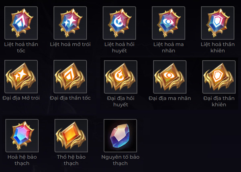Select the Đại địa thần khiên shield gem

pyautogui.click(x=218, y=77)
